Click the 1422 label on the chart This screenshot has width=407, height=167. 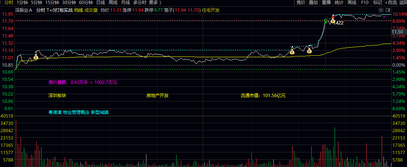tap(339, 23)
